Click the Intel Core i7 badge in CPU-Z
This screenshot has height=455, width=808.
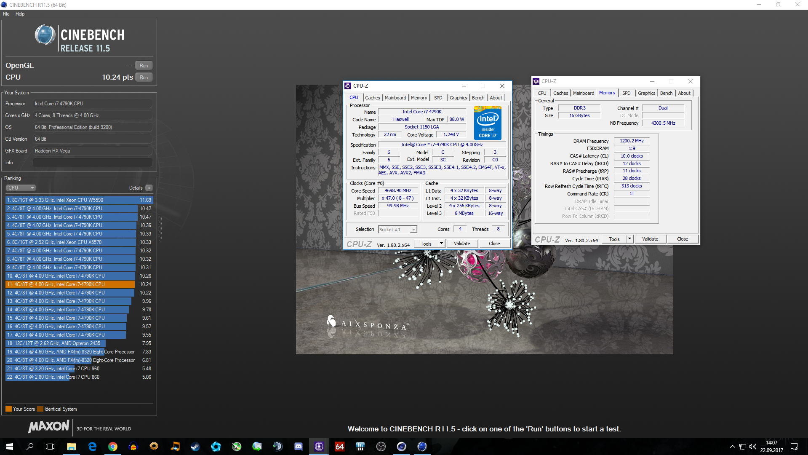click(488, 123)
